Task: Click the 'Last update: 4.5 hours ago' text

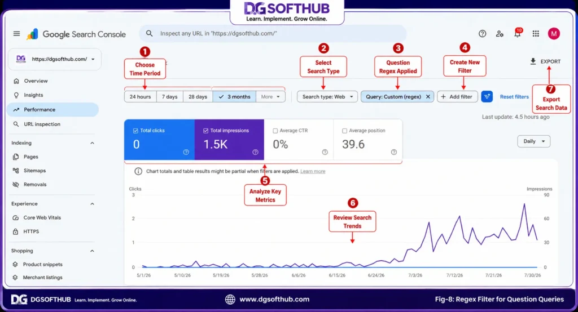Action: tap(515, 117)
